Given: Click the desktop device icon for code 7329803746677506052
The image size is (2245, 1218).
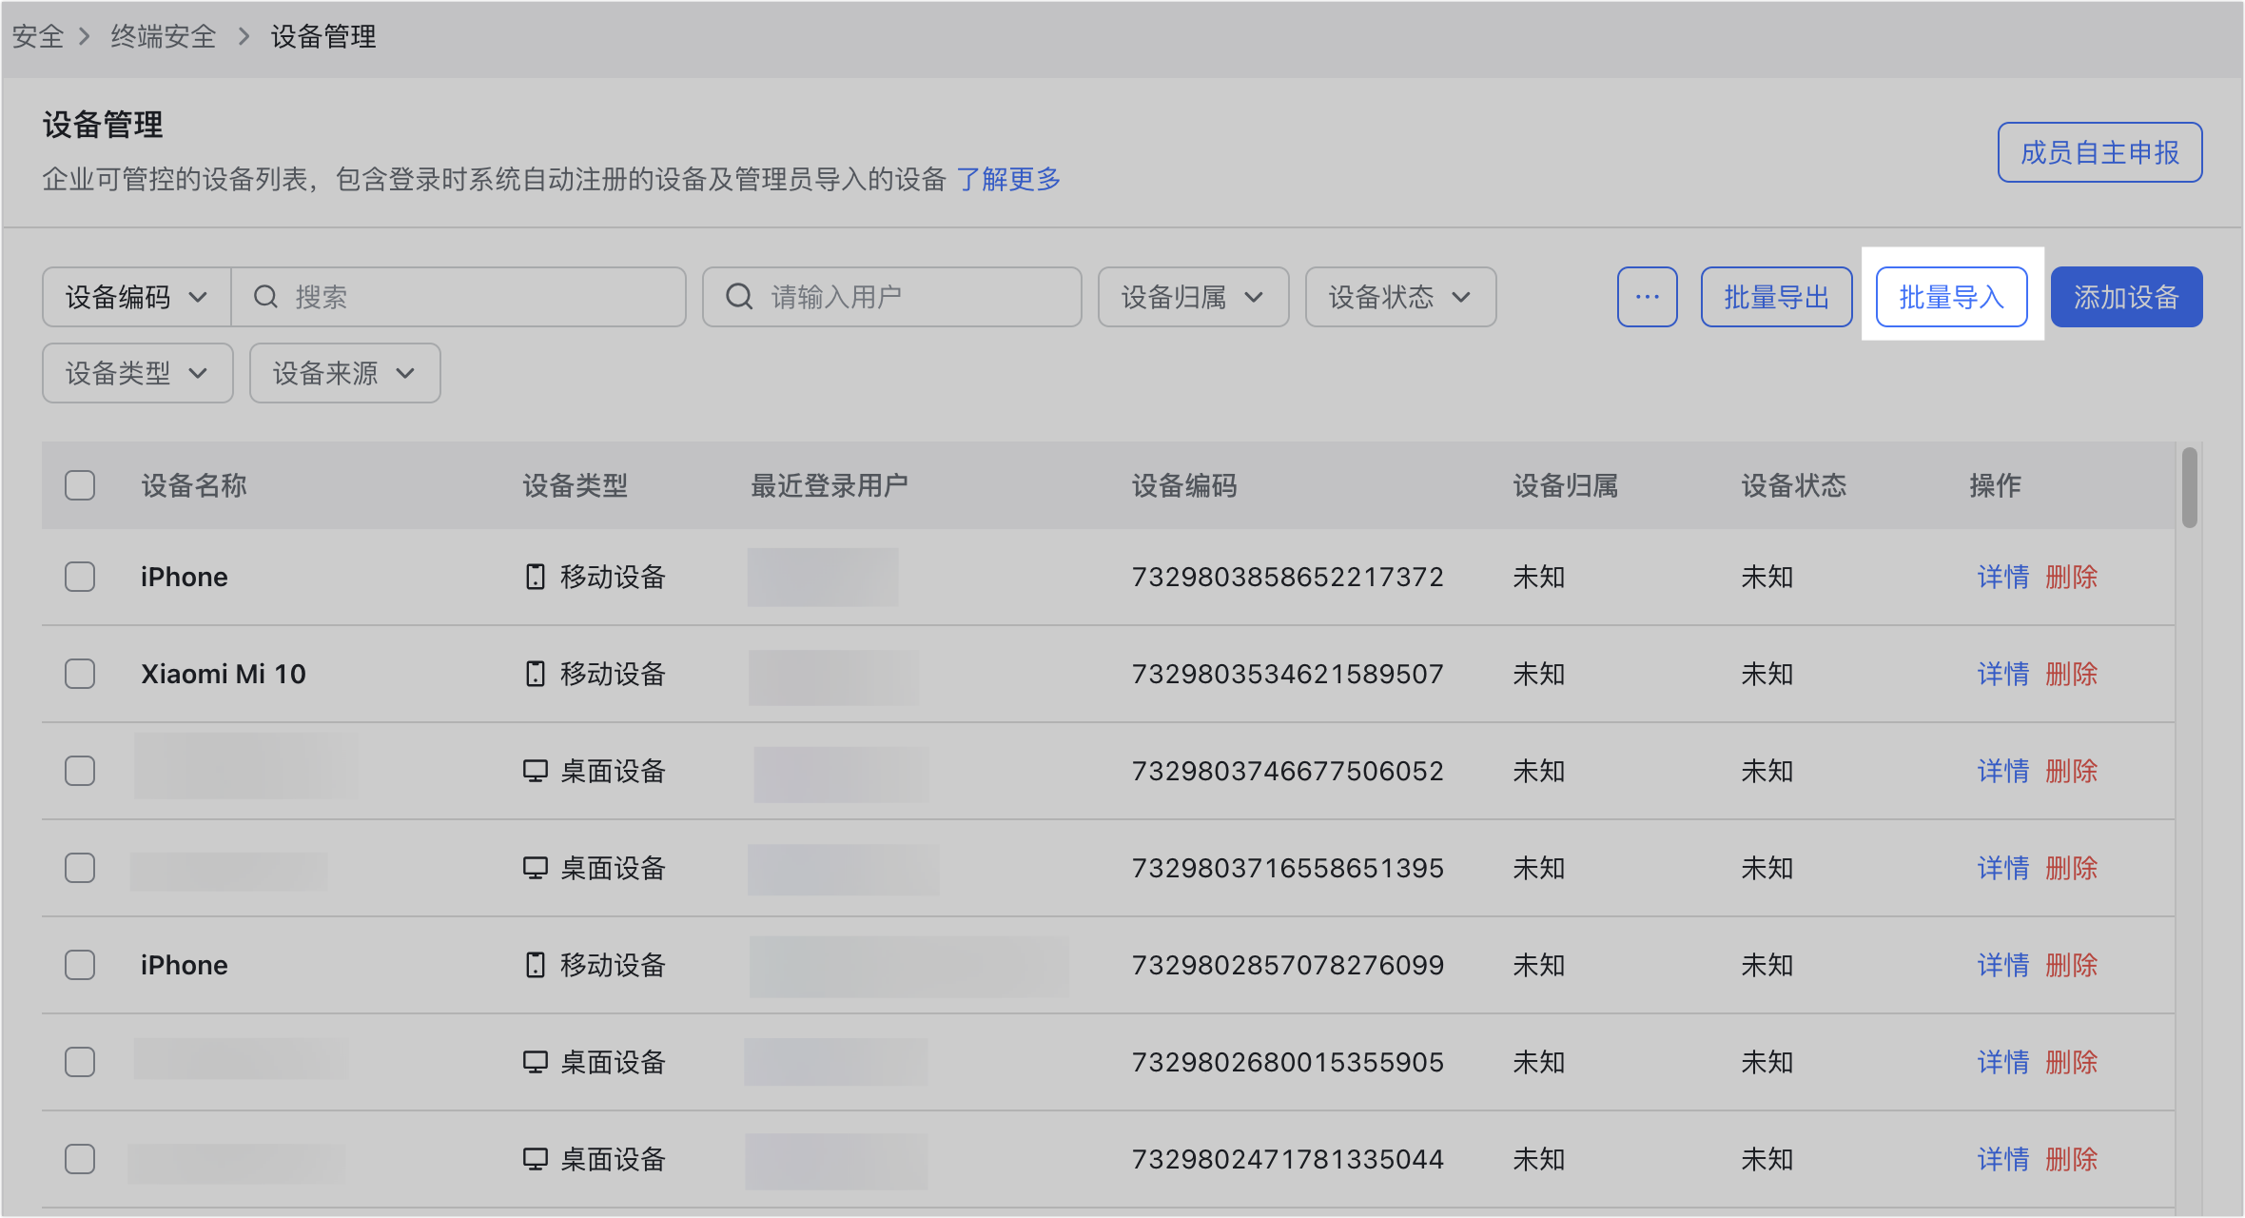Looking at the screenshot, I should (536, 771).
